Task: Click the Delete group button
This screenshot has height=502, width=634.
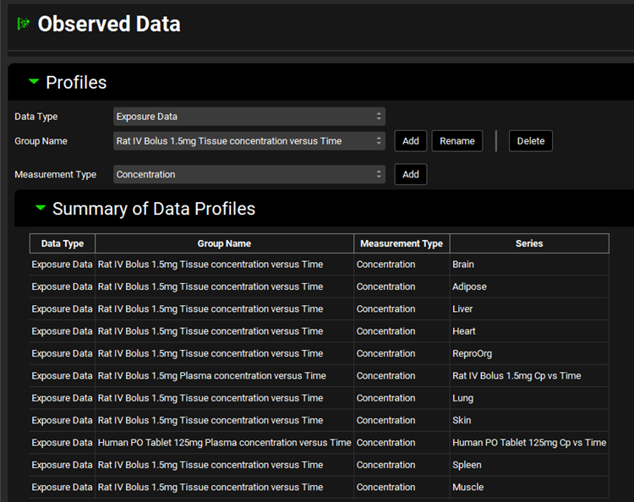Action: point(531,141)
